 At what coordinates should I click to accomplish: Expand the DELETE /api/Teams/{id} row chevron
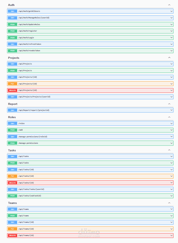(172, 235)
